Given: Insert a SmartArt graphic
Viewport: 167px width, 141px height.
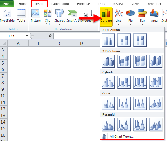Looking at the screenshot, I should (x=73, y=15).
